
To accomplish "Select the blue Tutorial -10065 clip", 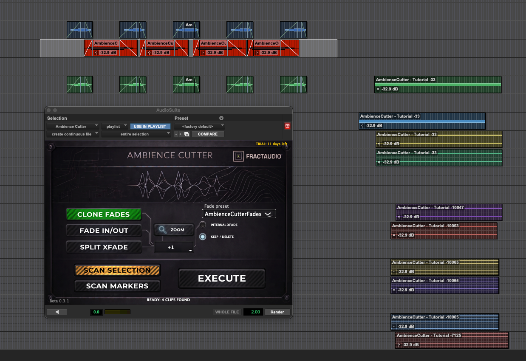I will point(444,322).
